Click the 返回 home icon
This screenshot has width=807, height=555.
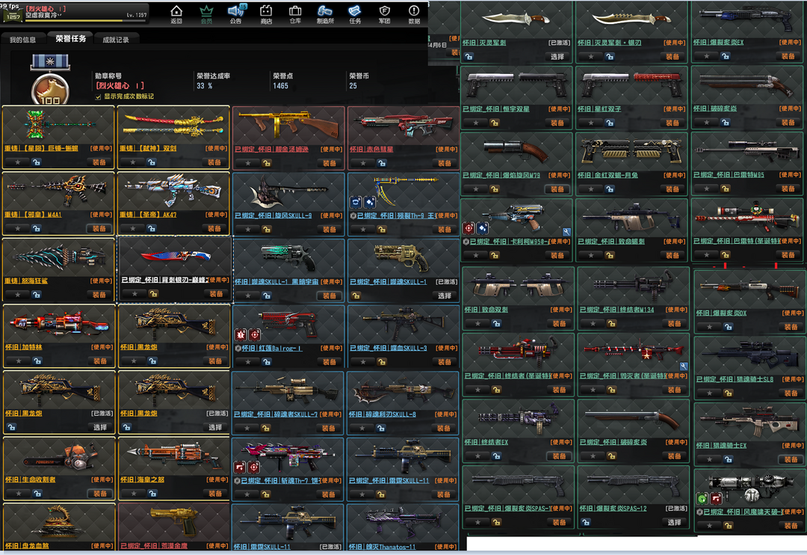[176, 13]
